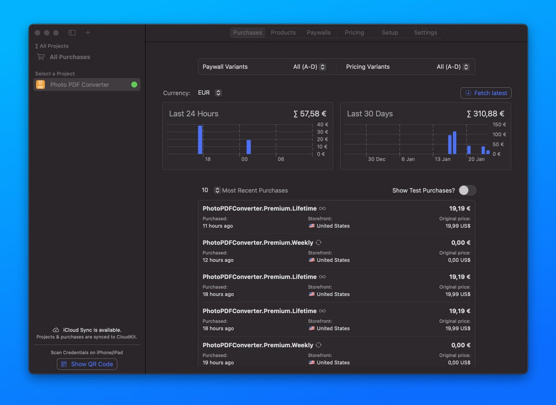556x405 pixels.
Task: Click the shopping cart icon beside All Purchases
Action: tap(40, 57)
